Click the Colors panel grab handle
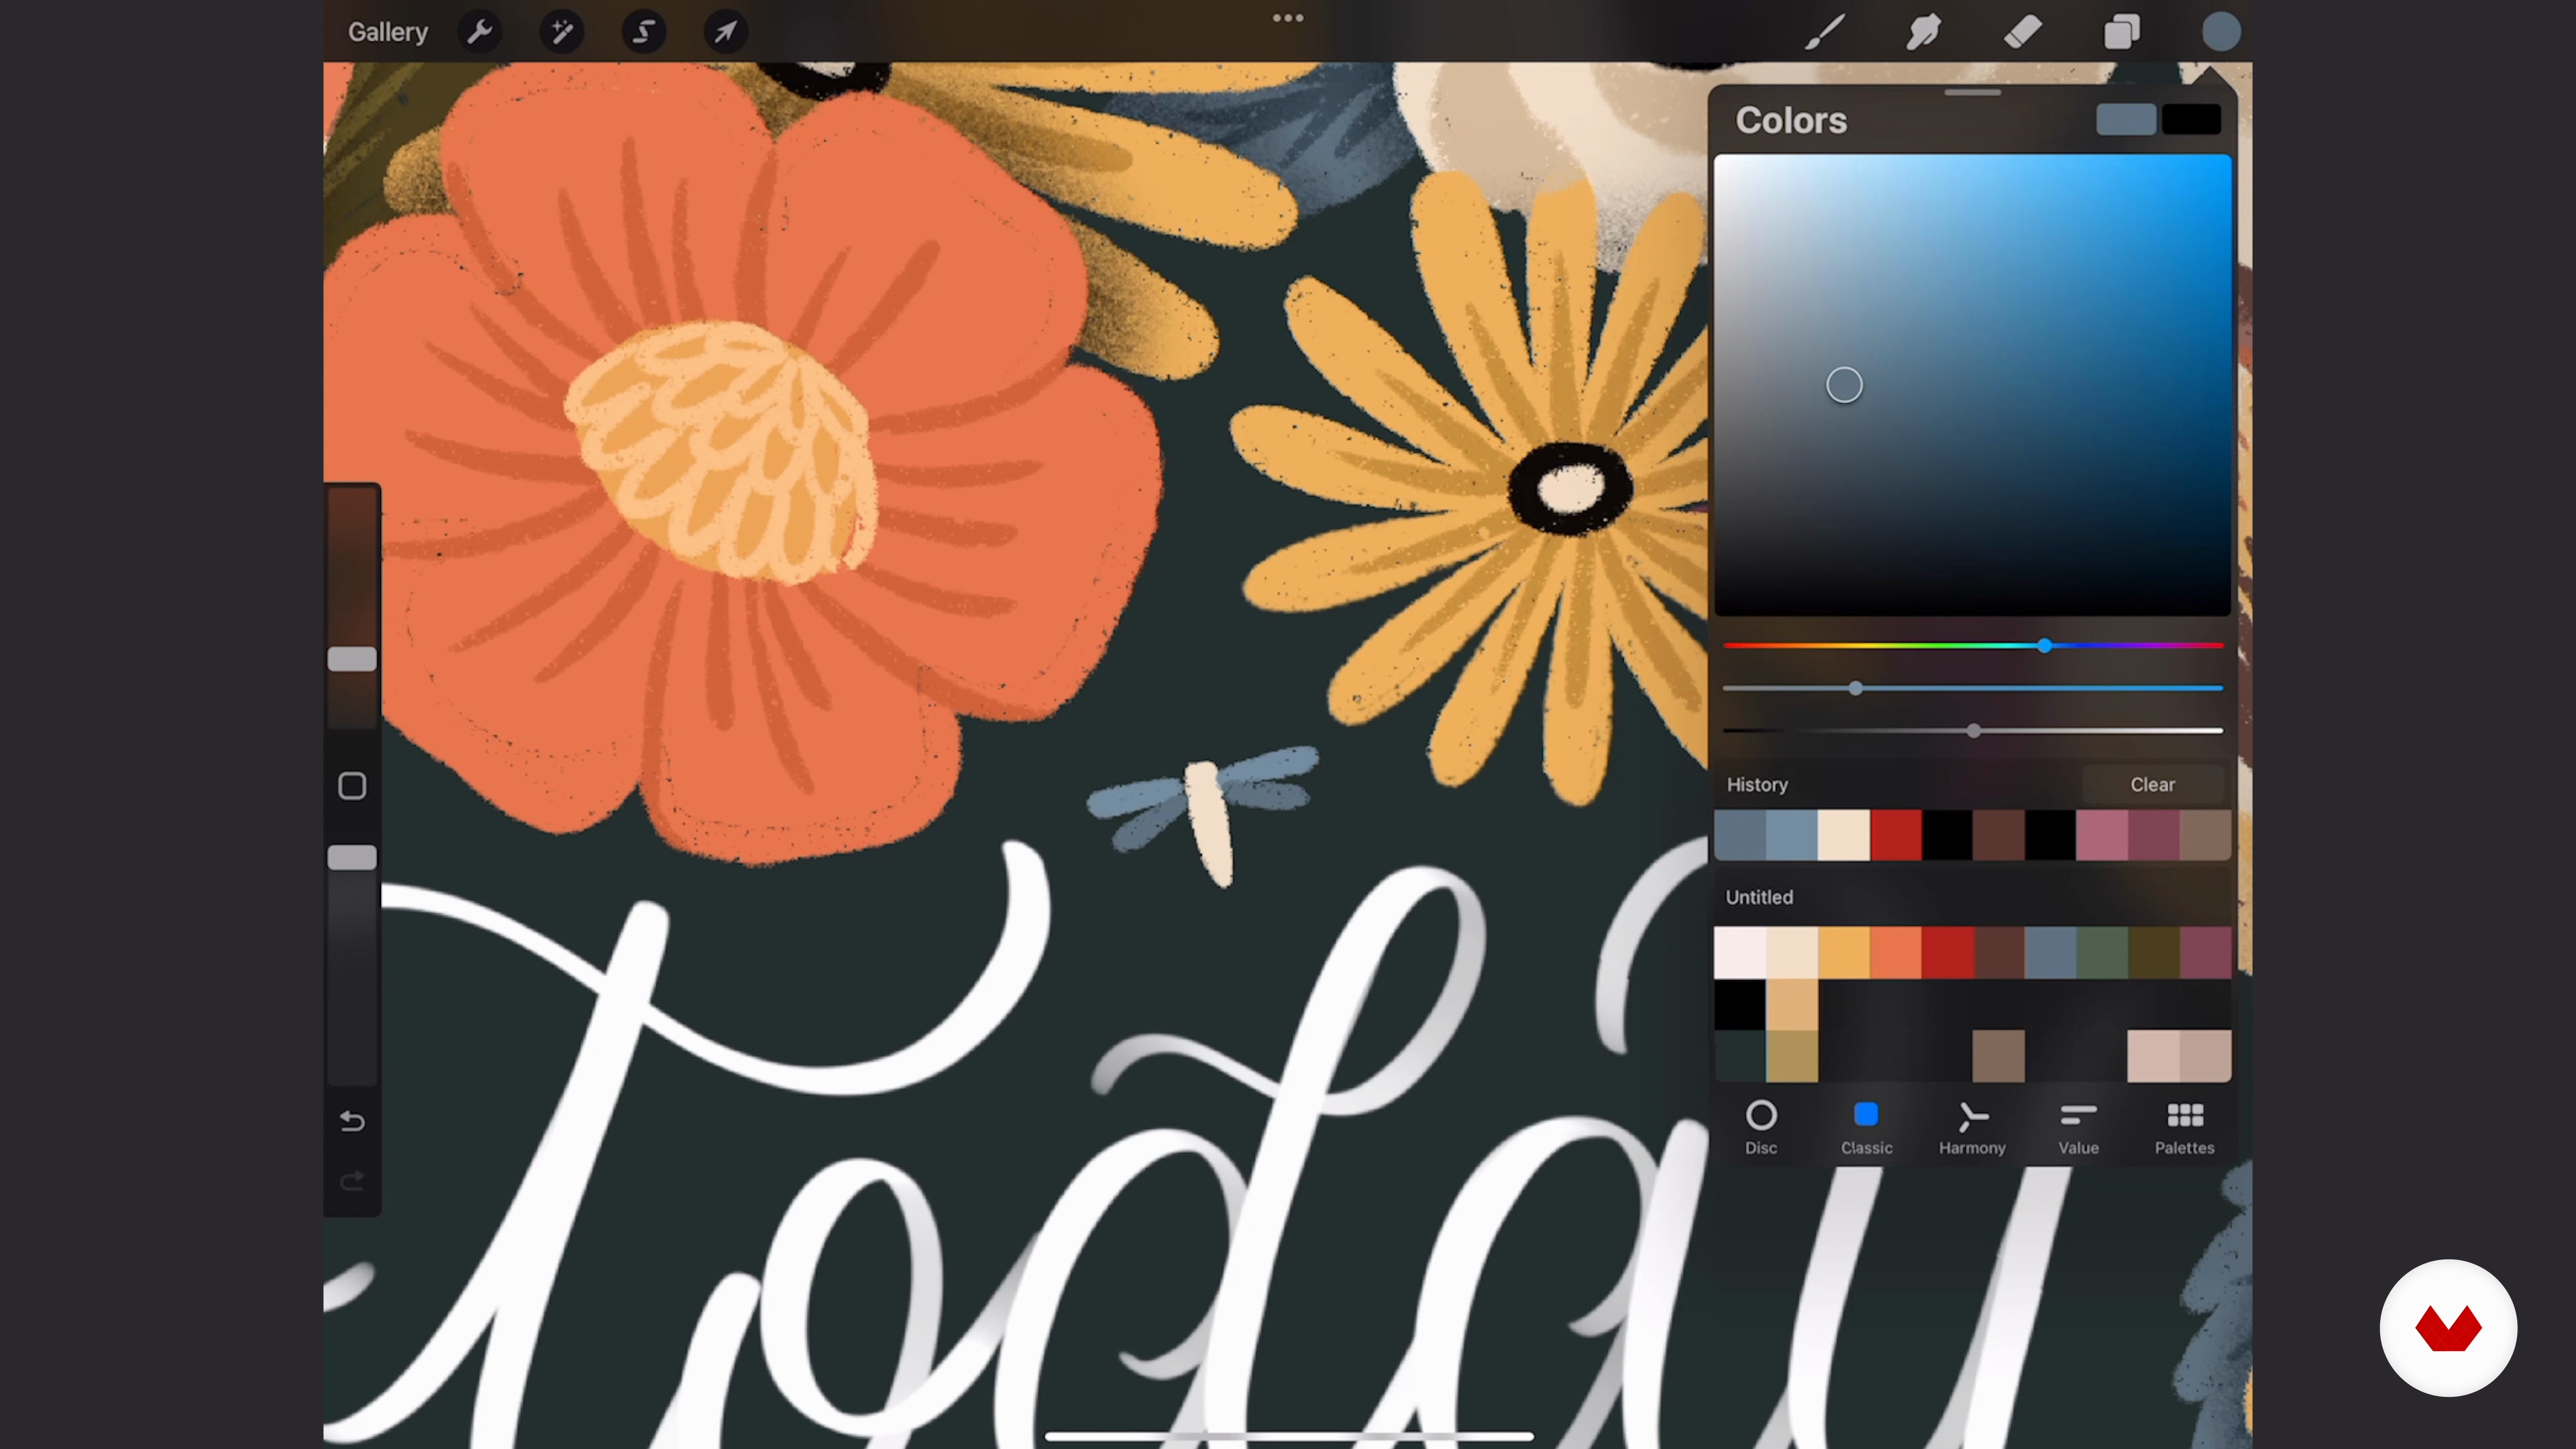 pos(1972,93)
